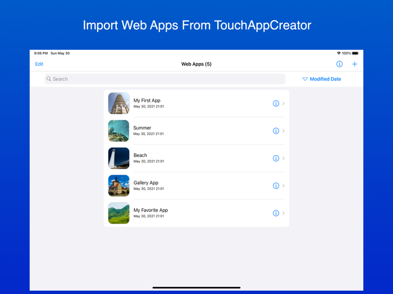Open My First App thumbnail
Screen dimensions: 393x294
[x=119, y=103]
